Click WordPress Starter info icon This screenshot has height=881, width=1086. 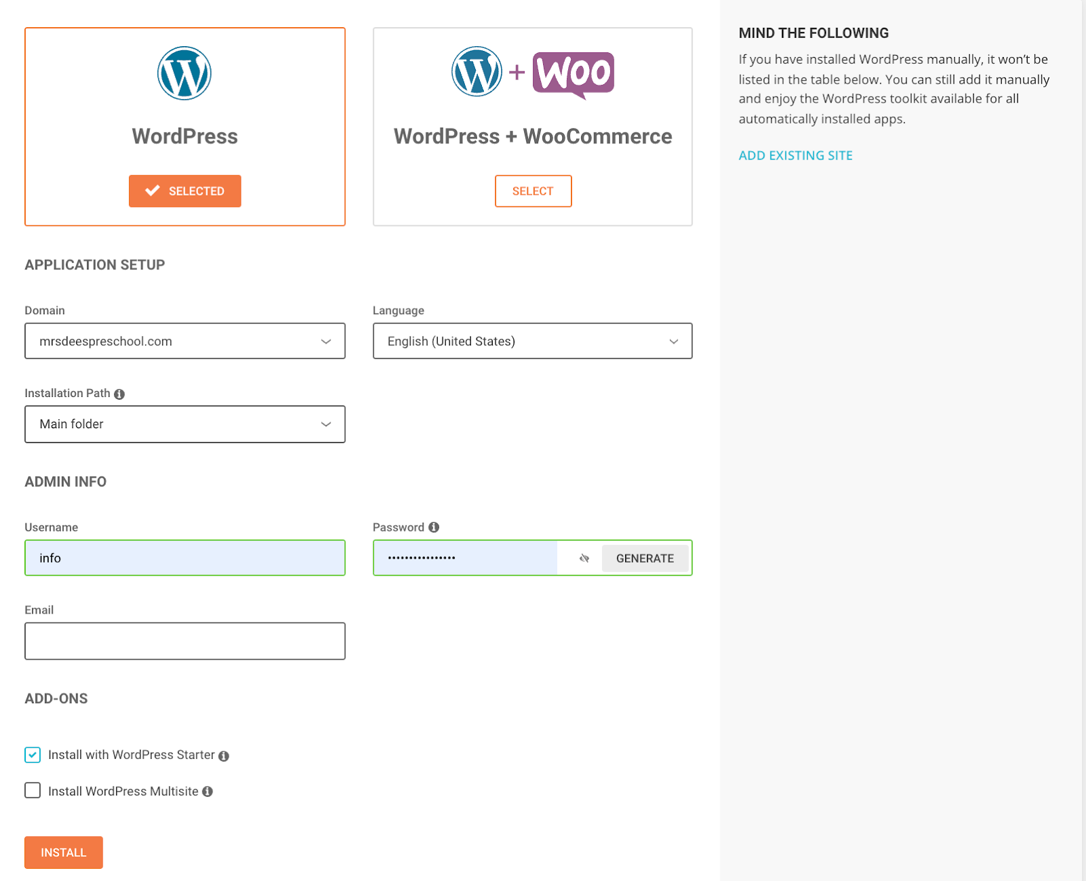[224, 755]
